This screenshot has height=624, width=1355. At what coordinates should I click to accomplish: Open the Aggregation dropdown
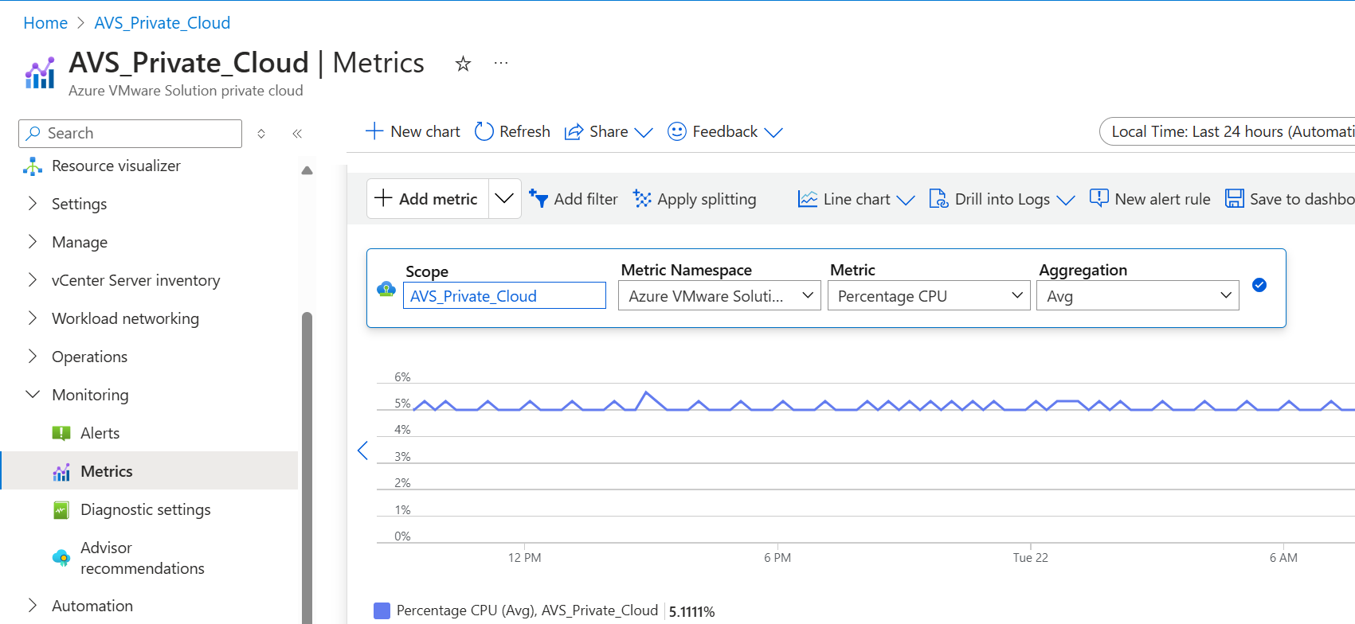point(1137,296)
